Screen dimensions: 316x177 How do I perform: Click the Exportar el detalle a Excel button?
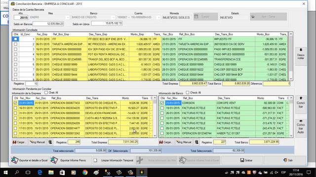[30, 160]
